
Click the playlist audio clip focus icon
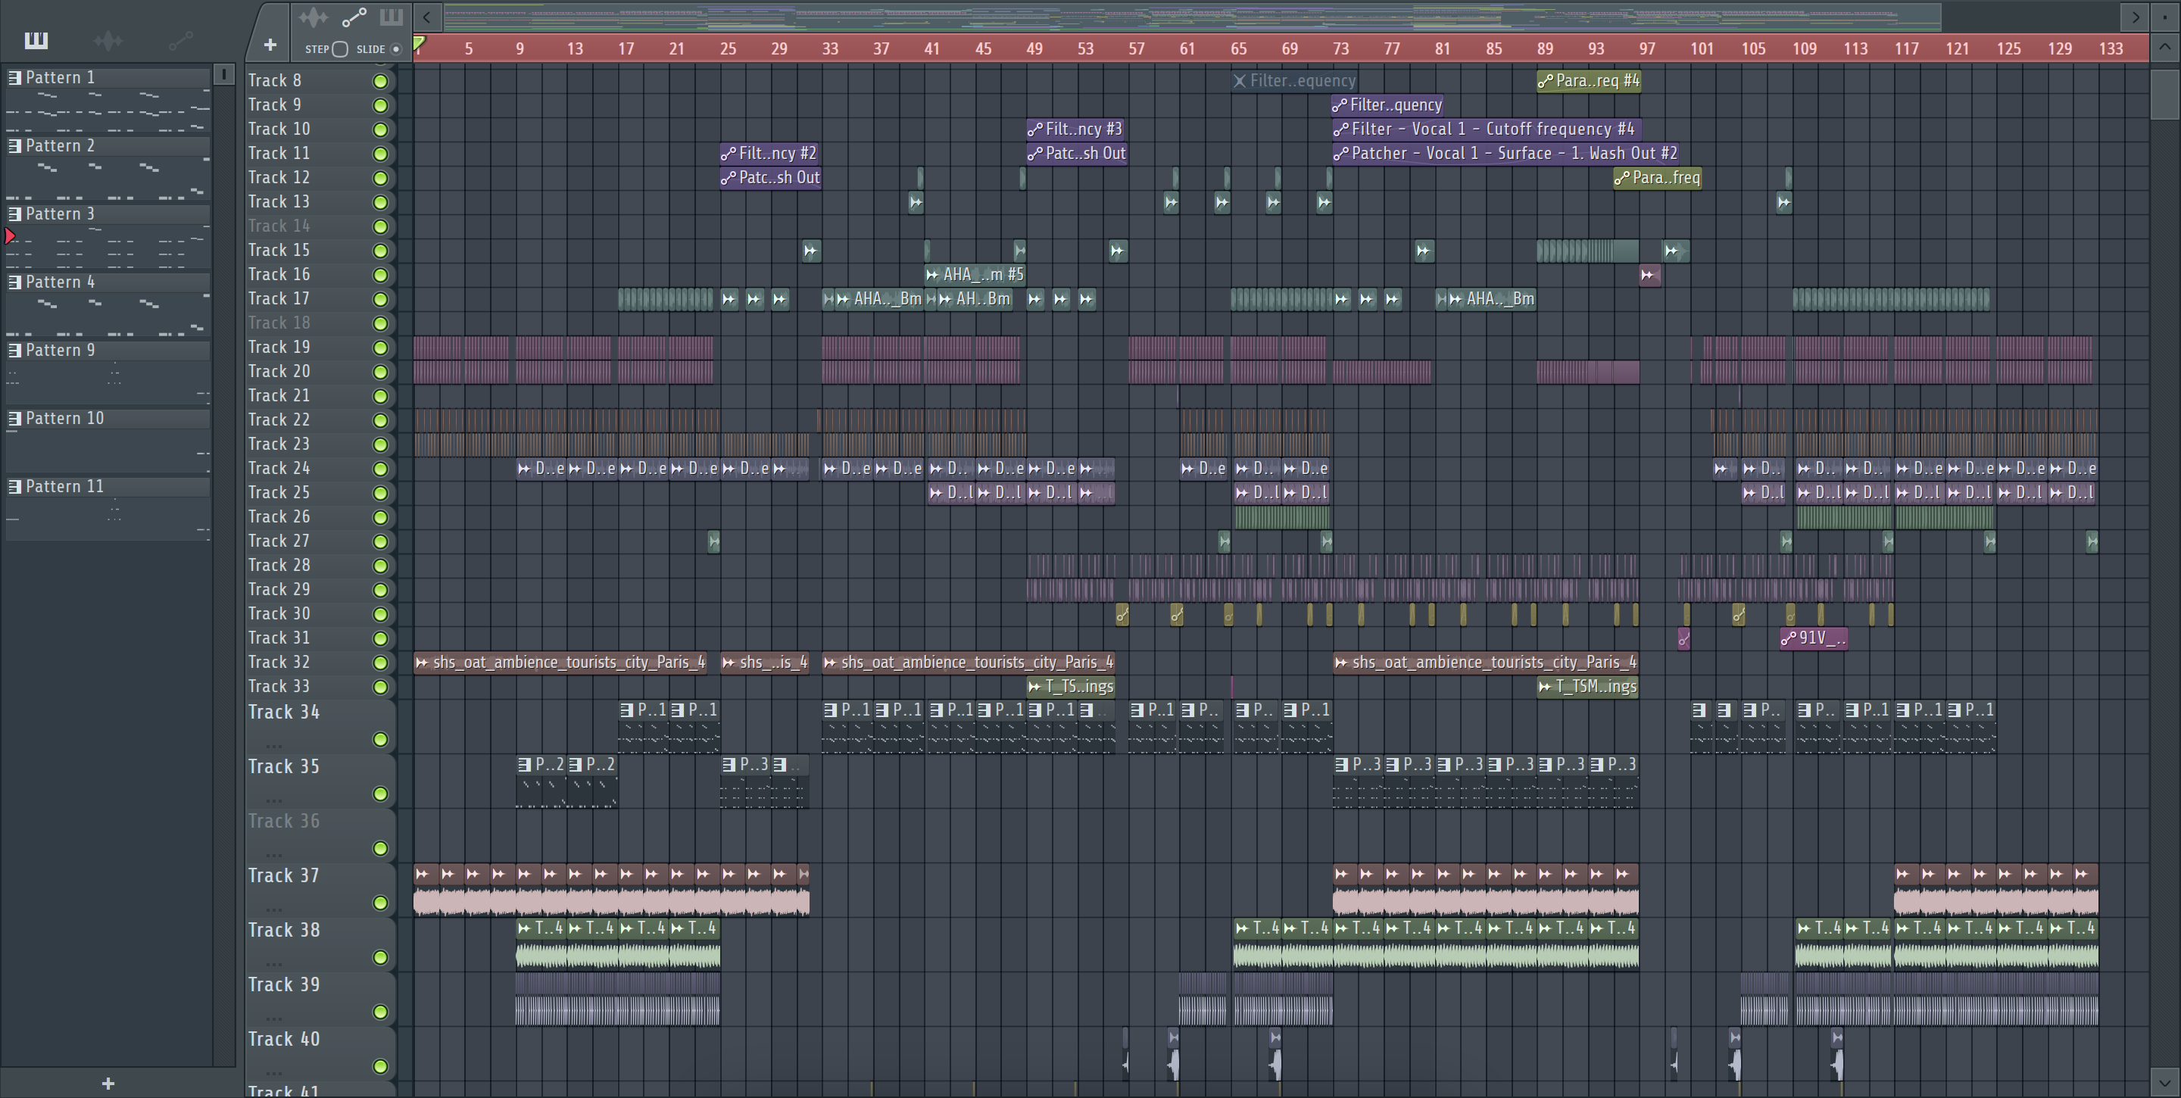pos(314,17)
